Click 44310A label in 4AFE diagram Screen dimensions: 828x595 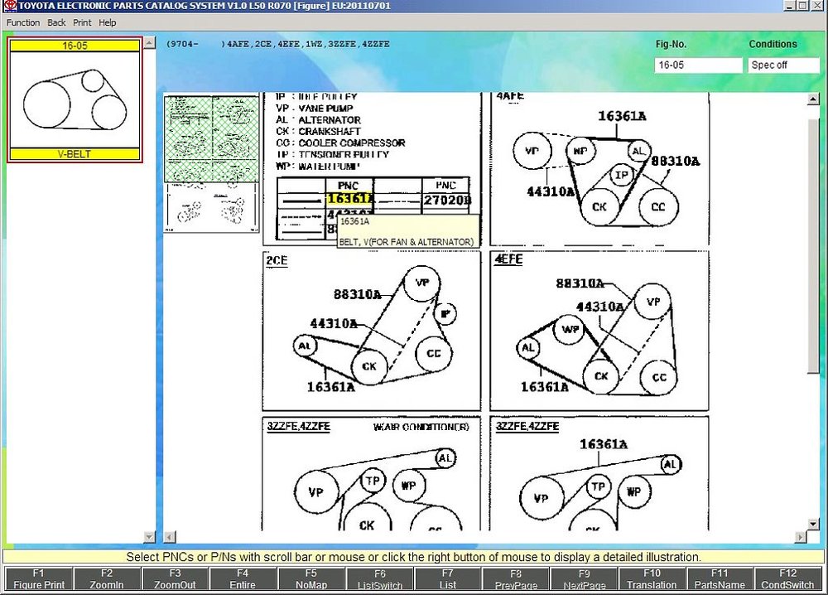tap(551, 191)
